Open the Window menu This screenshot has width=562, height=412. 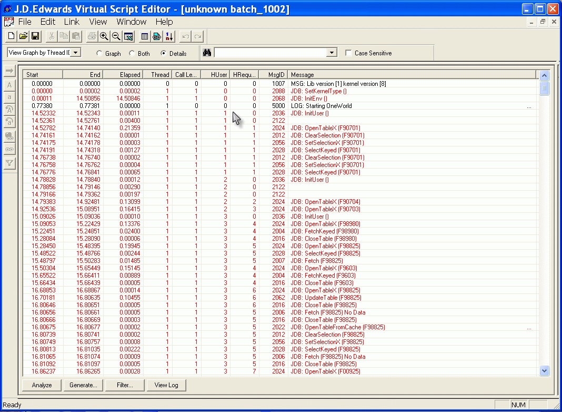(132, 22)
